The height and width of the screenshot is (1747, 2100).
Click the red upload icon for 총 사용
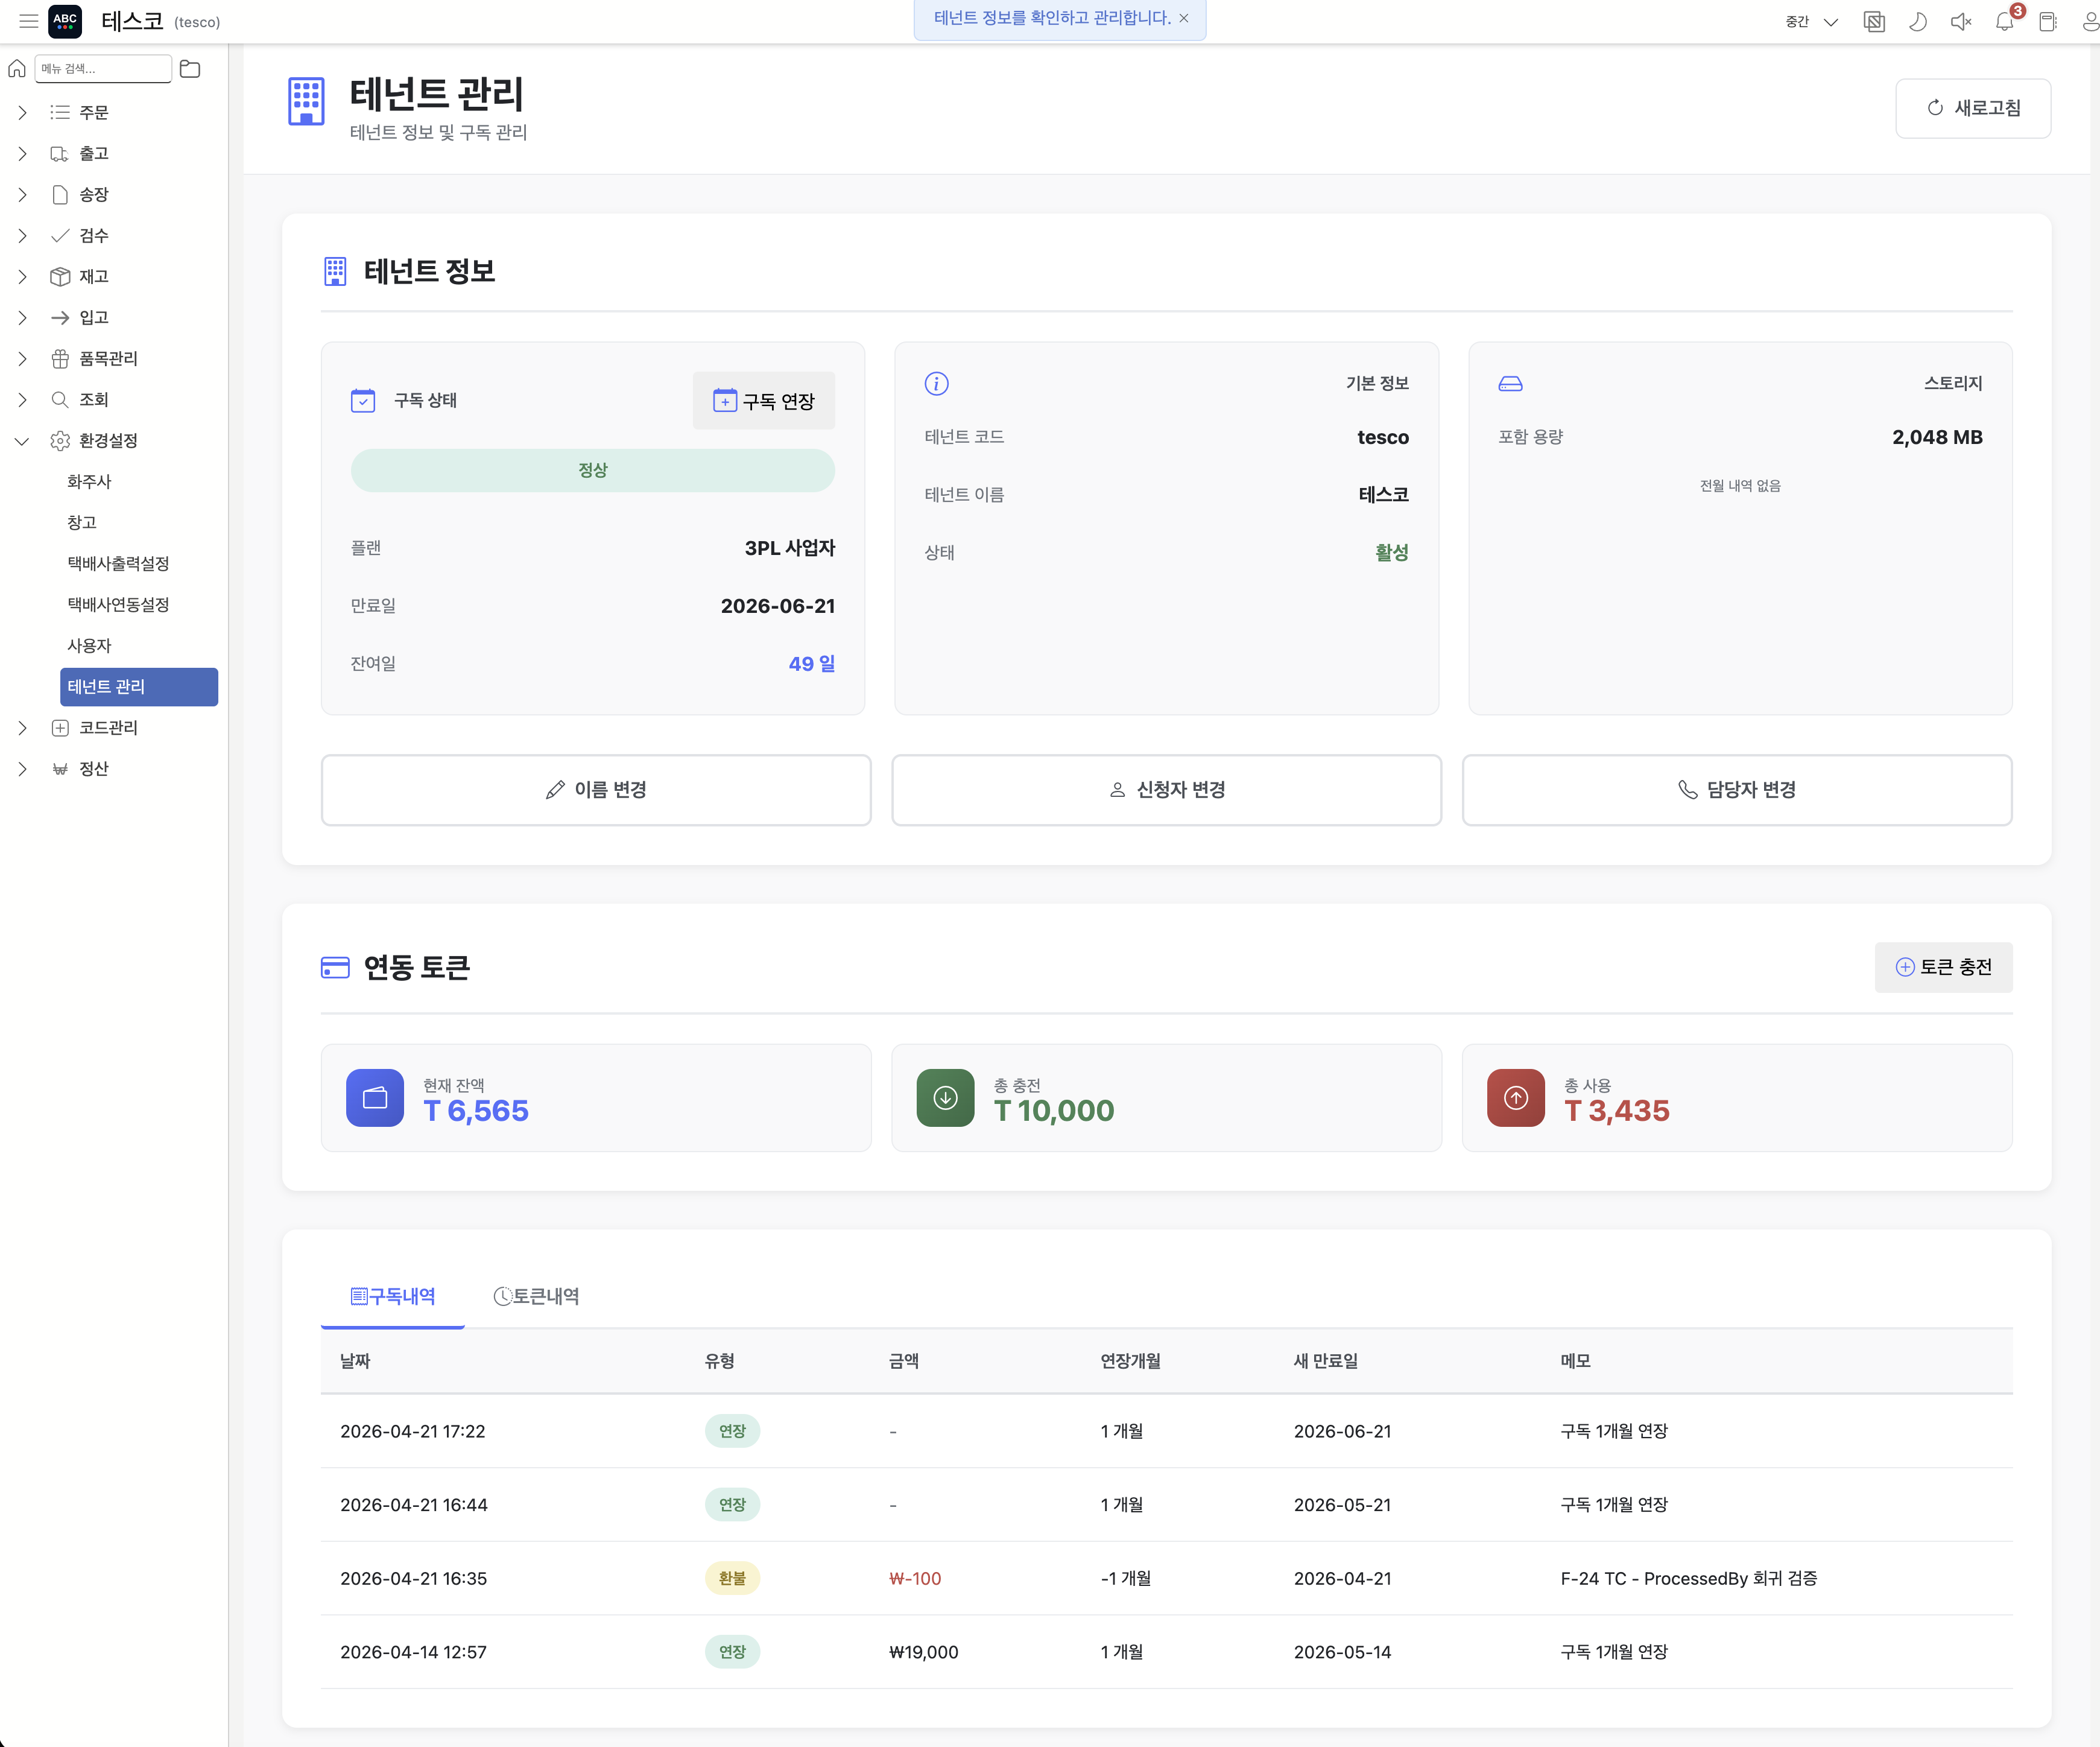(x=1516, y=1098)
